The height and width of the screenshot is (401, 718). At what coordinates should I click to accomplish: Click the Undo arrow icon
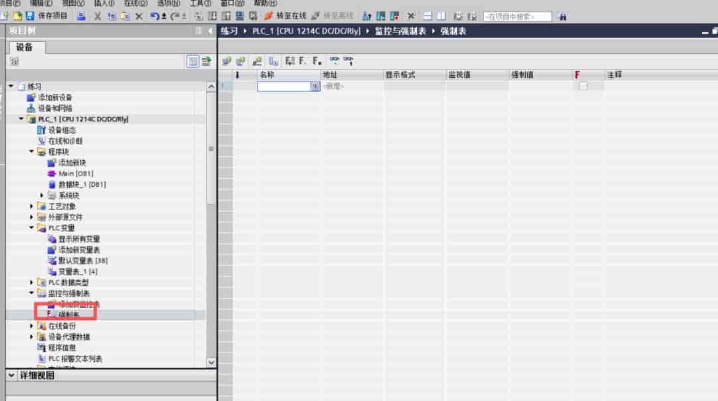(155, 16)
